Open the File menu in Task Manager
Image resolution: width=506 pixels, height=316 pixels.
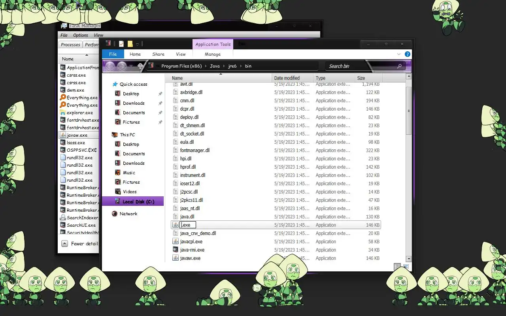pos(64,35)
